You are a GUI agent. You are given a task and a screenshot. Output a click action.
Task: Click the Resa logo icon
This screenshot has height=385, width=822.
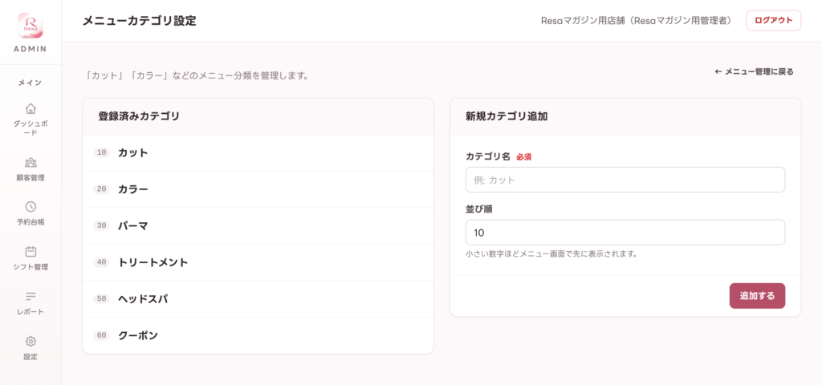[x=31, y=25]
